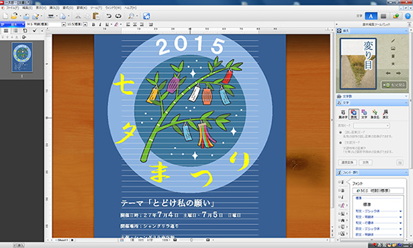Viewport: 413px width, 248px height.
Task: Click the Undo arrow icon
Action: point(109,16)
